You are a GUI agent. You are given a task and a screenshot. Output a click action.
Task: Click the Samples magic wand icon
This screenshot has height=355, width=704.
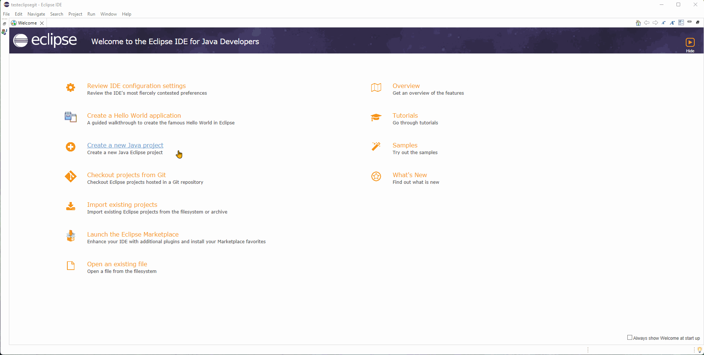[376, 146]
